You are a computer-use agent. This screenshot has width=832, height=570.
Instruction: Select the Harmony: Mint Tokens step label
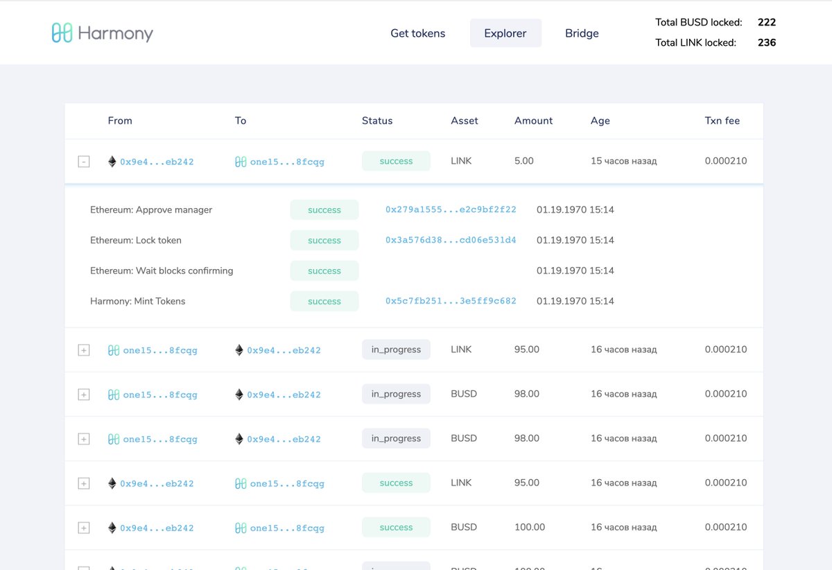click(x=138, y=301)
